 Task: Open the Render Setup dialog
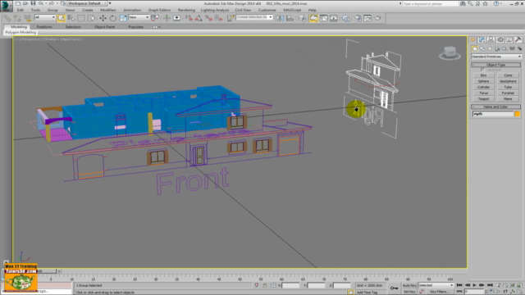(x=358, y=18)
